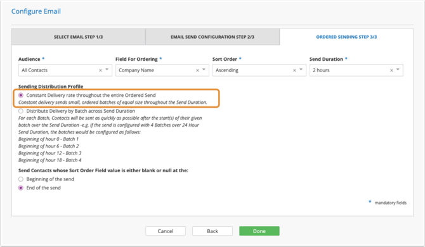Expand the Field For Ordering dropdown arrow

coord(204,70)
